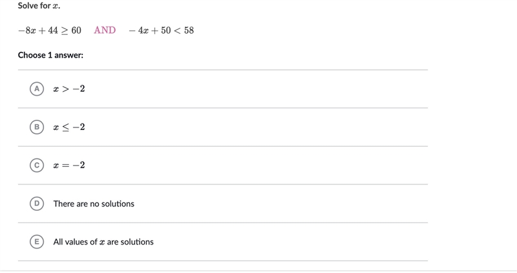Click the answer row containing circle A
The width and height of the screenshot is (517, 273).
point(223,89)
